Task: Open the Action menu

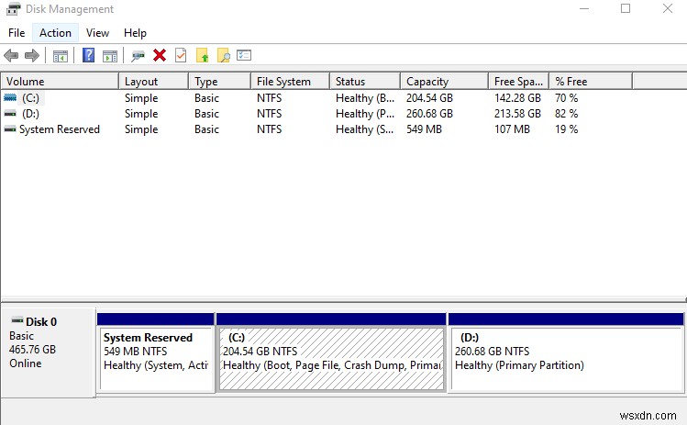Action: pos(55,33)
